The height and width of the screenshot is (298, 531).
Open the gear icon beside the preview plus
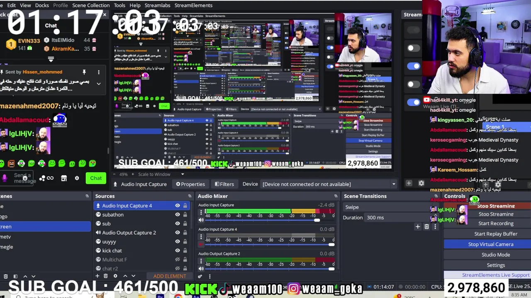421,183
